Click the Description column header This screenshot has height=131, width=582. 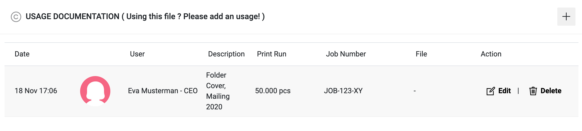coord(226,54)
